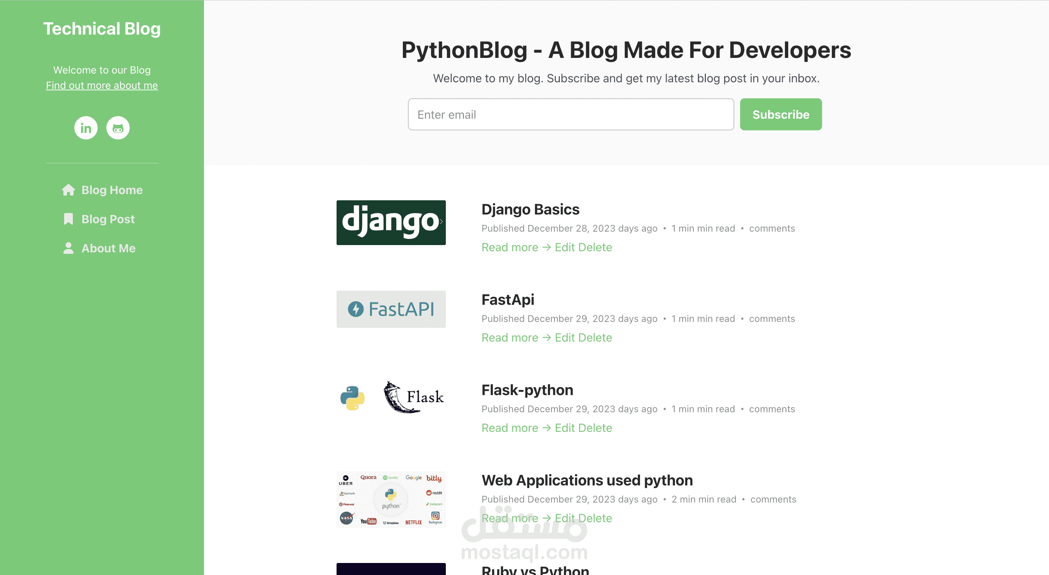The image size is (1049, 575).
Task: Click publish date under Web Applications used python
Action: pyautogui.click(x=569, y=500)
